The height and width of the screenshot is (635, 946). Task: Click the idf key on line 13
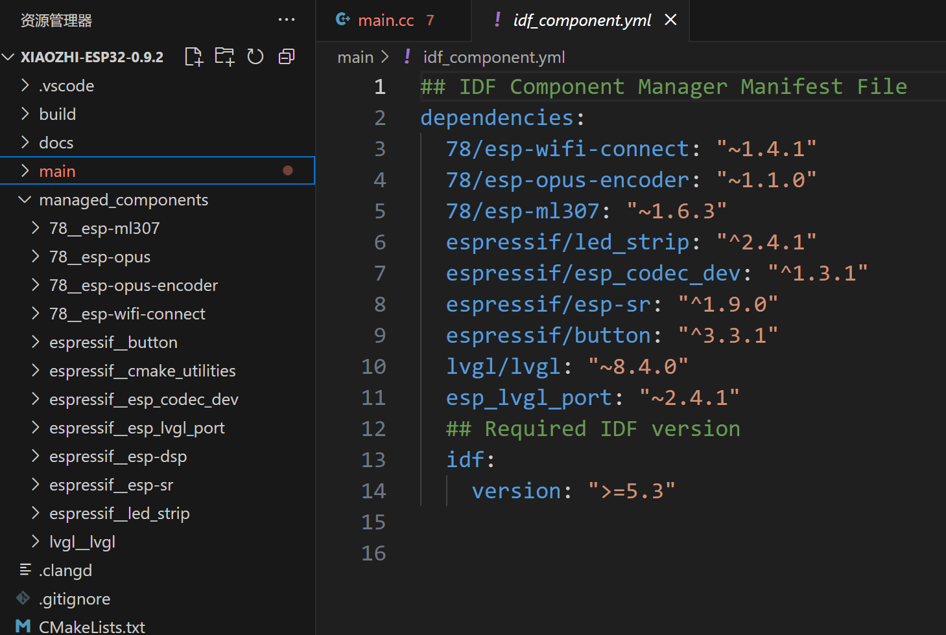tap(465, 460)
